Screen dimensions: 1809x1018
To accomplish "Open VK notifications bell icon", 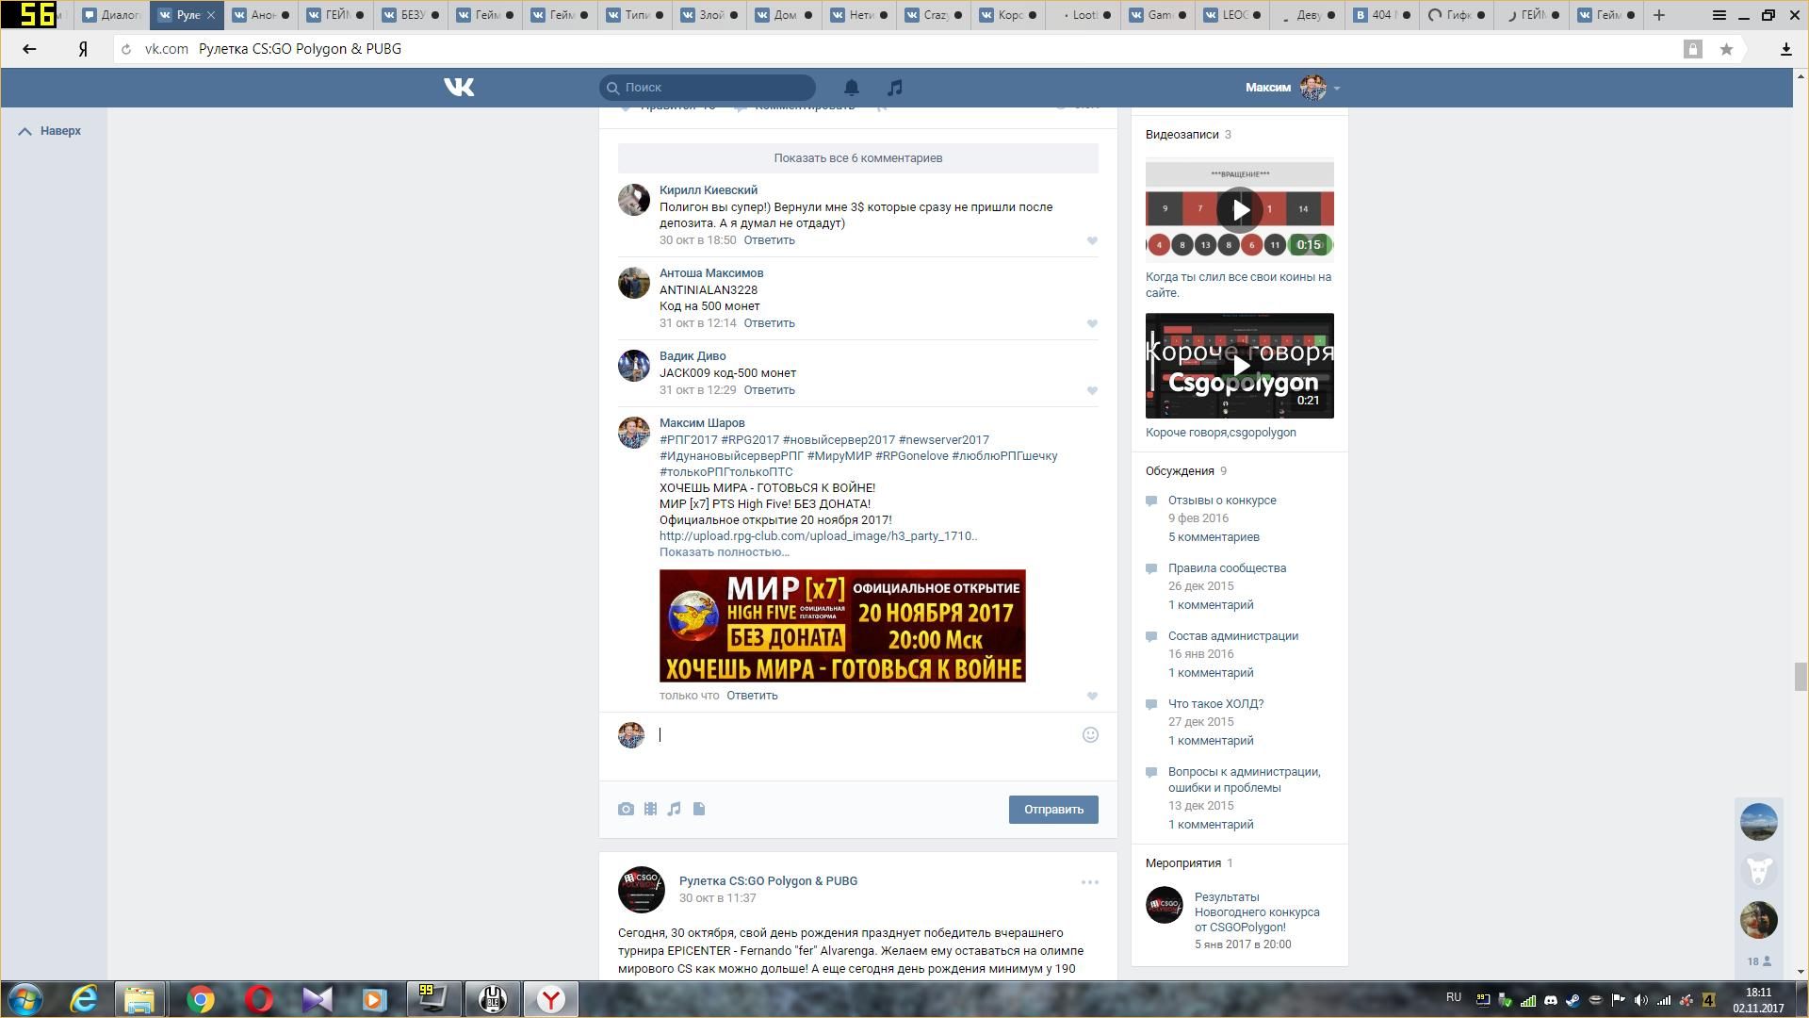I will [851, 88].
